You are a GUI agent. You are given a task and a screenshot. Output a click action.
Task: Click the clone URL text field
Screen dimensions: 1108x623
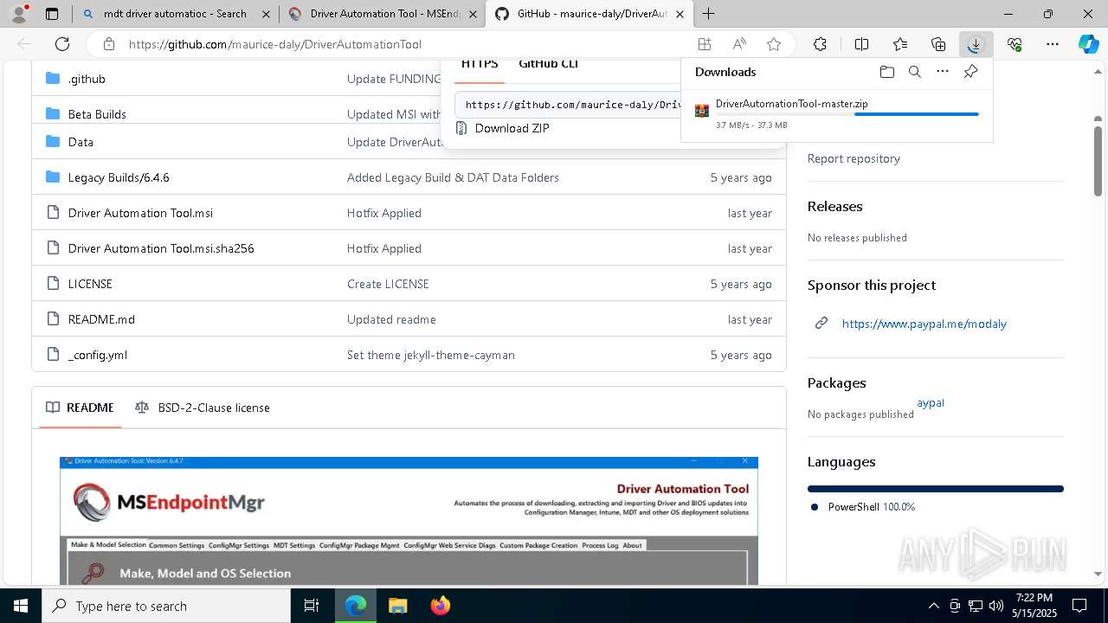[569, 105]
